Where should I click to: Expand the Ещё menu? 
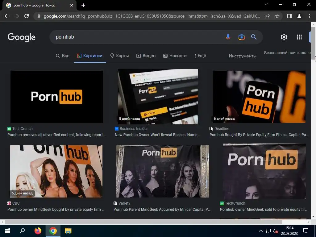coord(200,56)
